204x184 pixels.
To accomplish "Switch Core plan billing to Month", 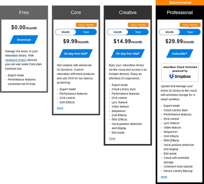I will pos(66,32).
